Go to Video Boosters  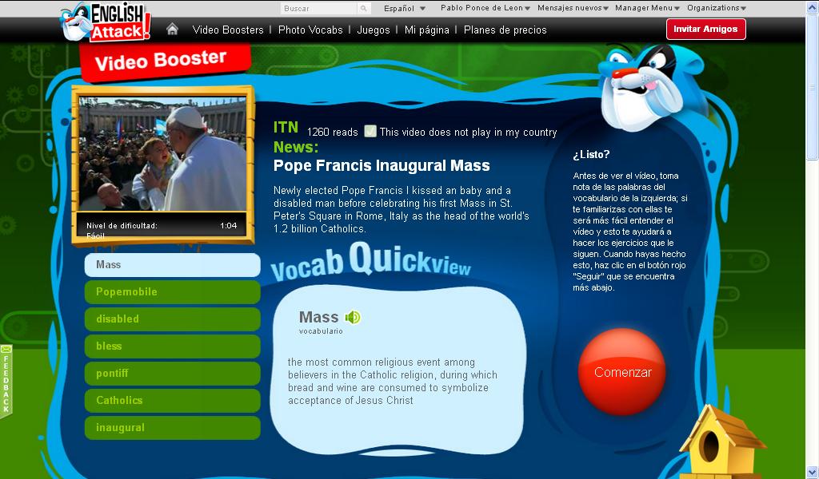click(x=228, y=30)
